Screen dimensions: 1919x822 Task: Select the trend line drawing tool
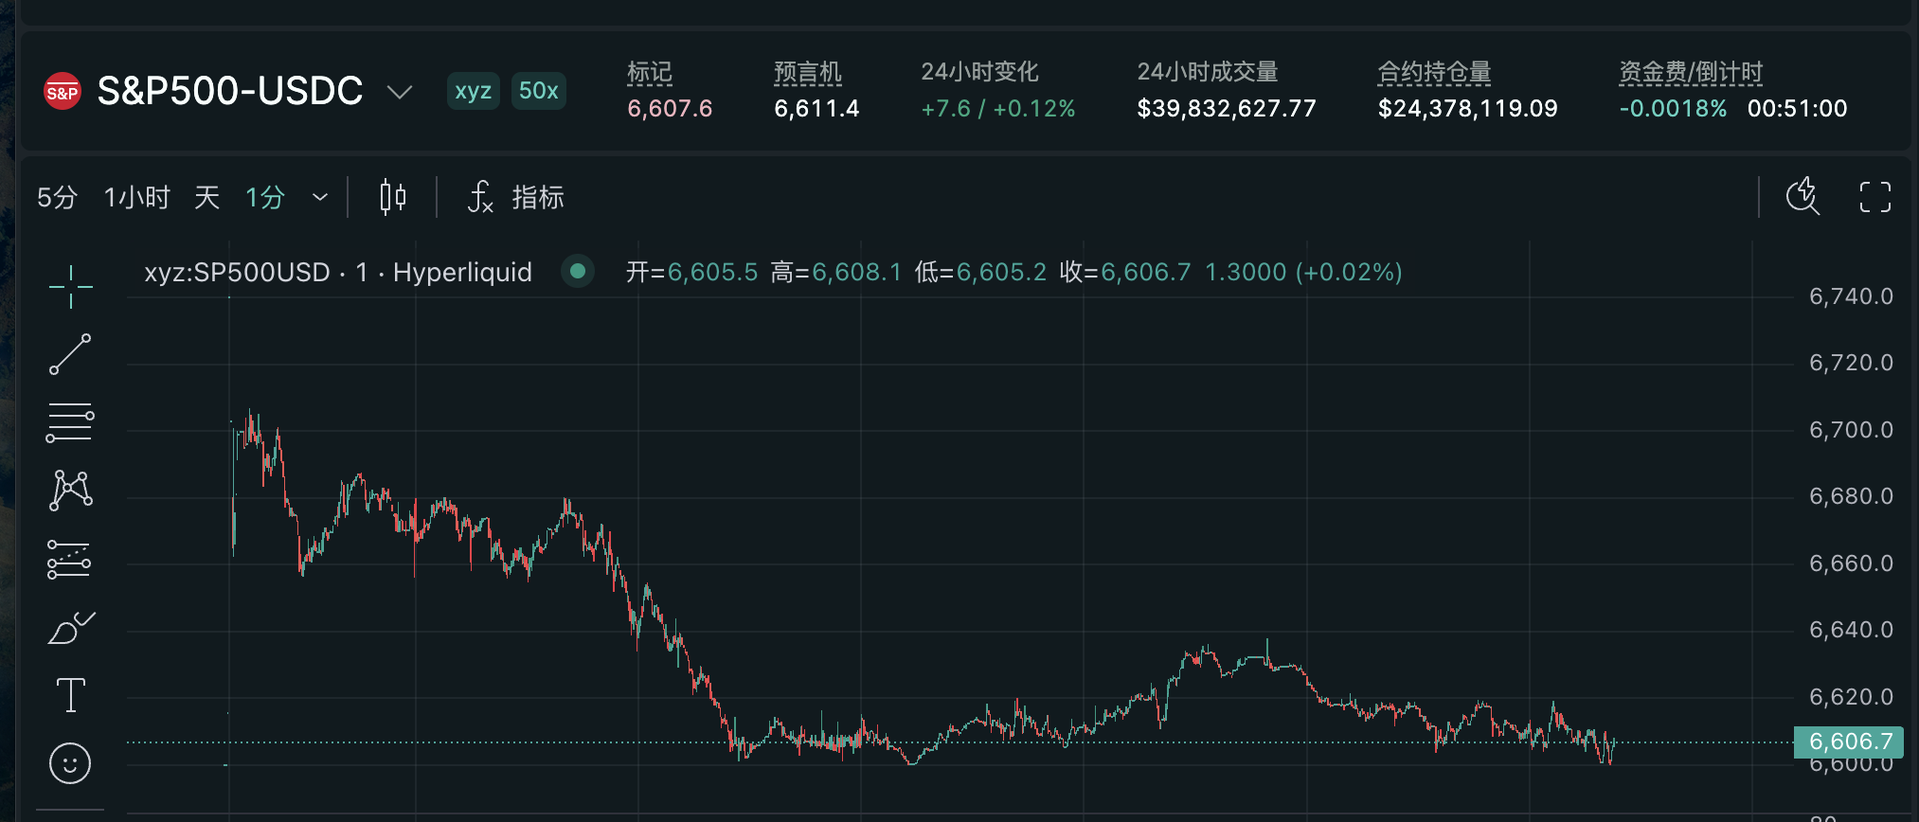tap(70, 354)
